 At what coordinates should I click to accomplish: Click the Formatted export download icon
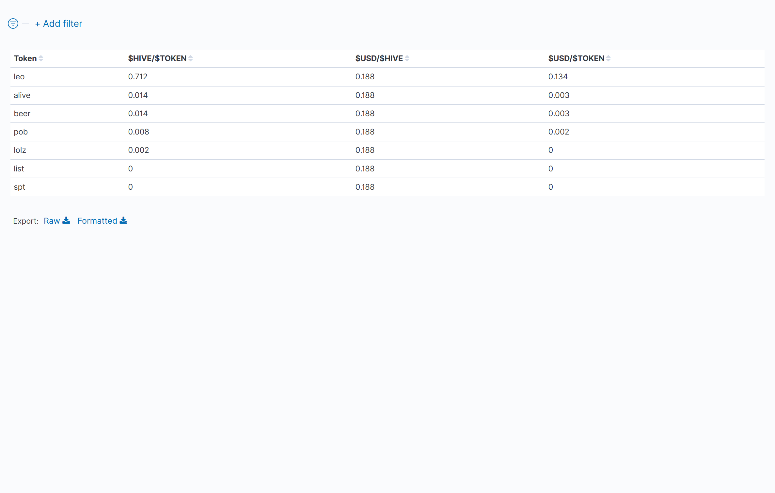[123, 221]
